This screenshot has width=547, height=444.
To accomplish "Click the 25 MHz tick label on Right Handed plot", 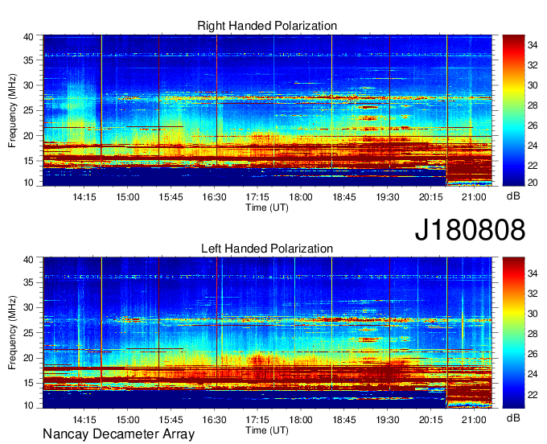I will coord(28,110).
